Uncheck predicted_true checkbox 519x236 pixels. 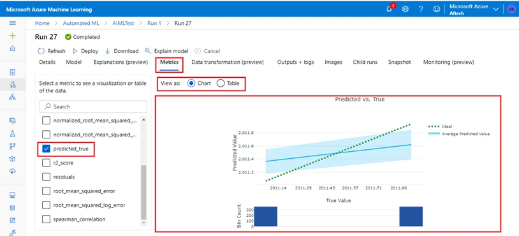point(47,149)
